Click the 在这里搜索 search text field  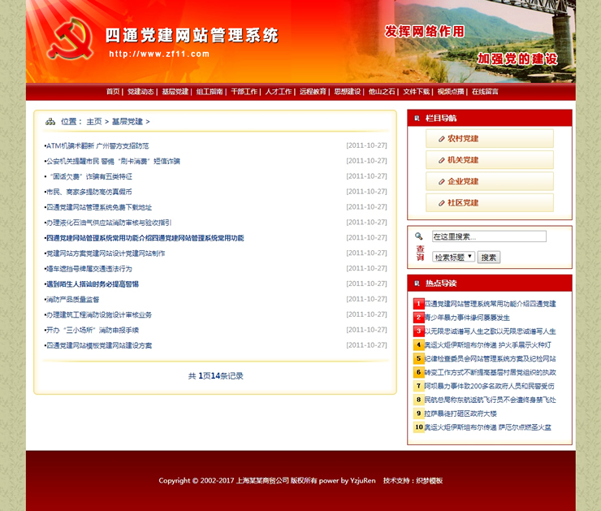coord(489,236)
